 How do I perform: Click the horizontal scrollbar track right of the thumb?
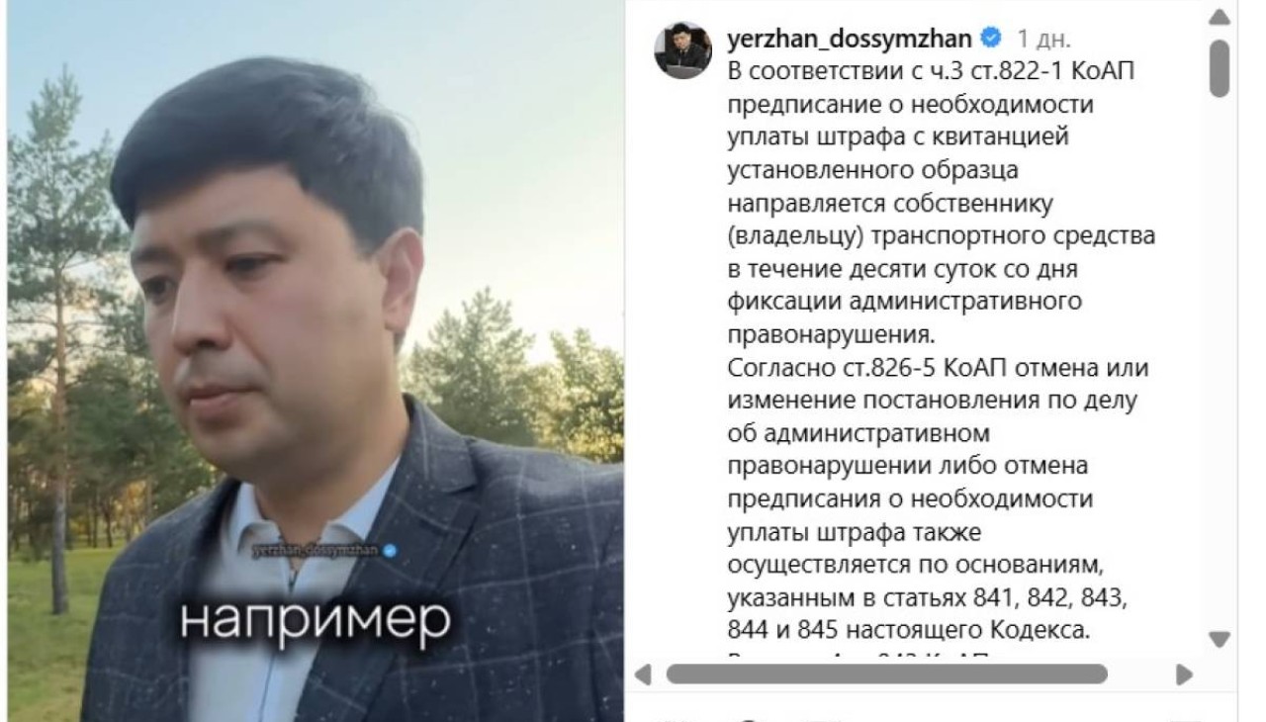click(x=1139, y=675)
